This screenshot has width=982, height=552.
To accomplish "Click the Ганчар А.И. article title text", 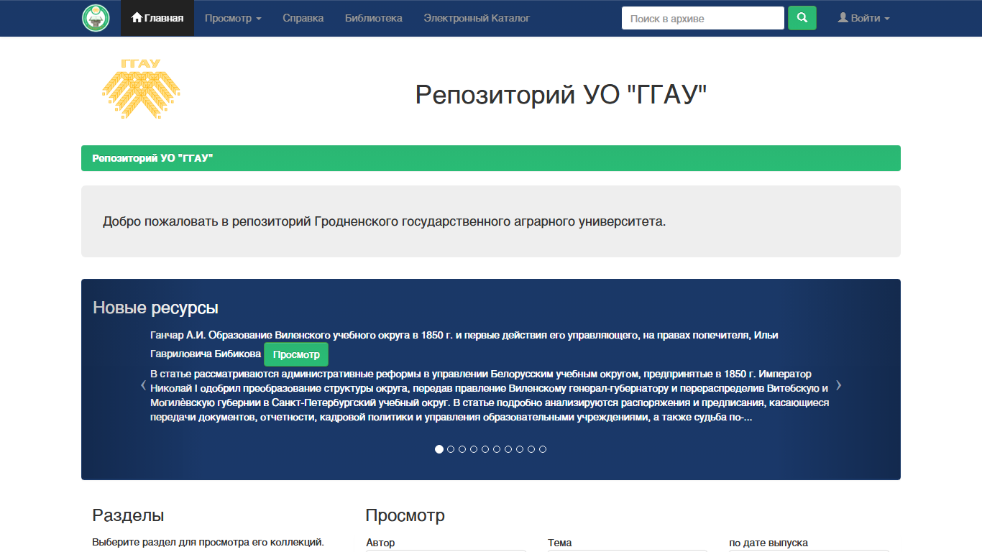I will 464,344.
